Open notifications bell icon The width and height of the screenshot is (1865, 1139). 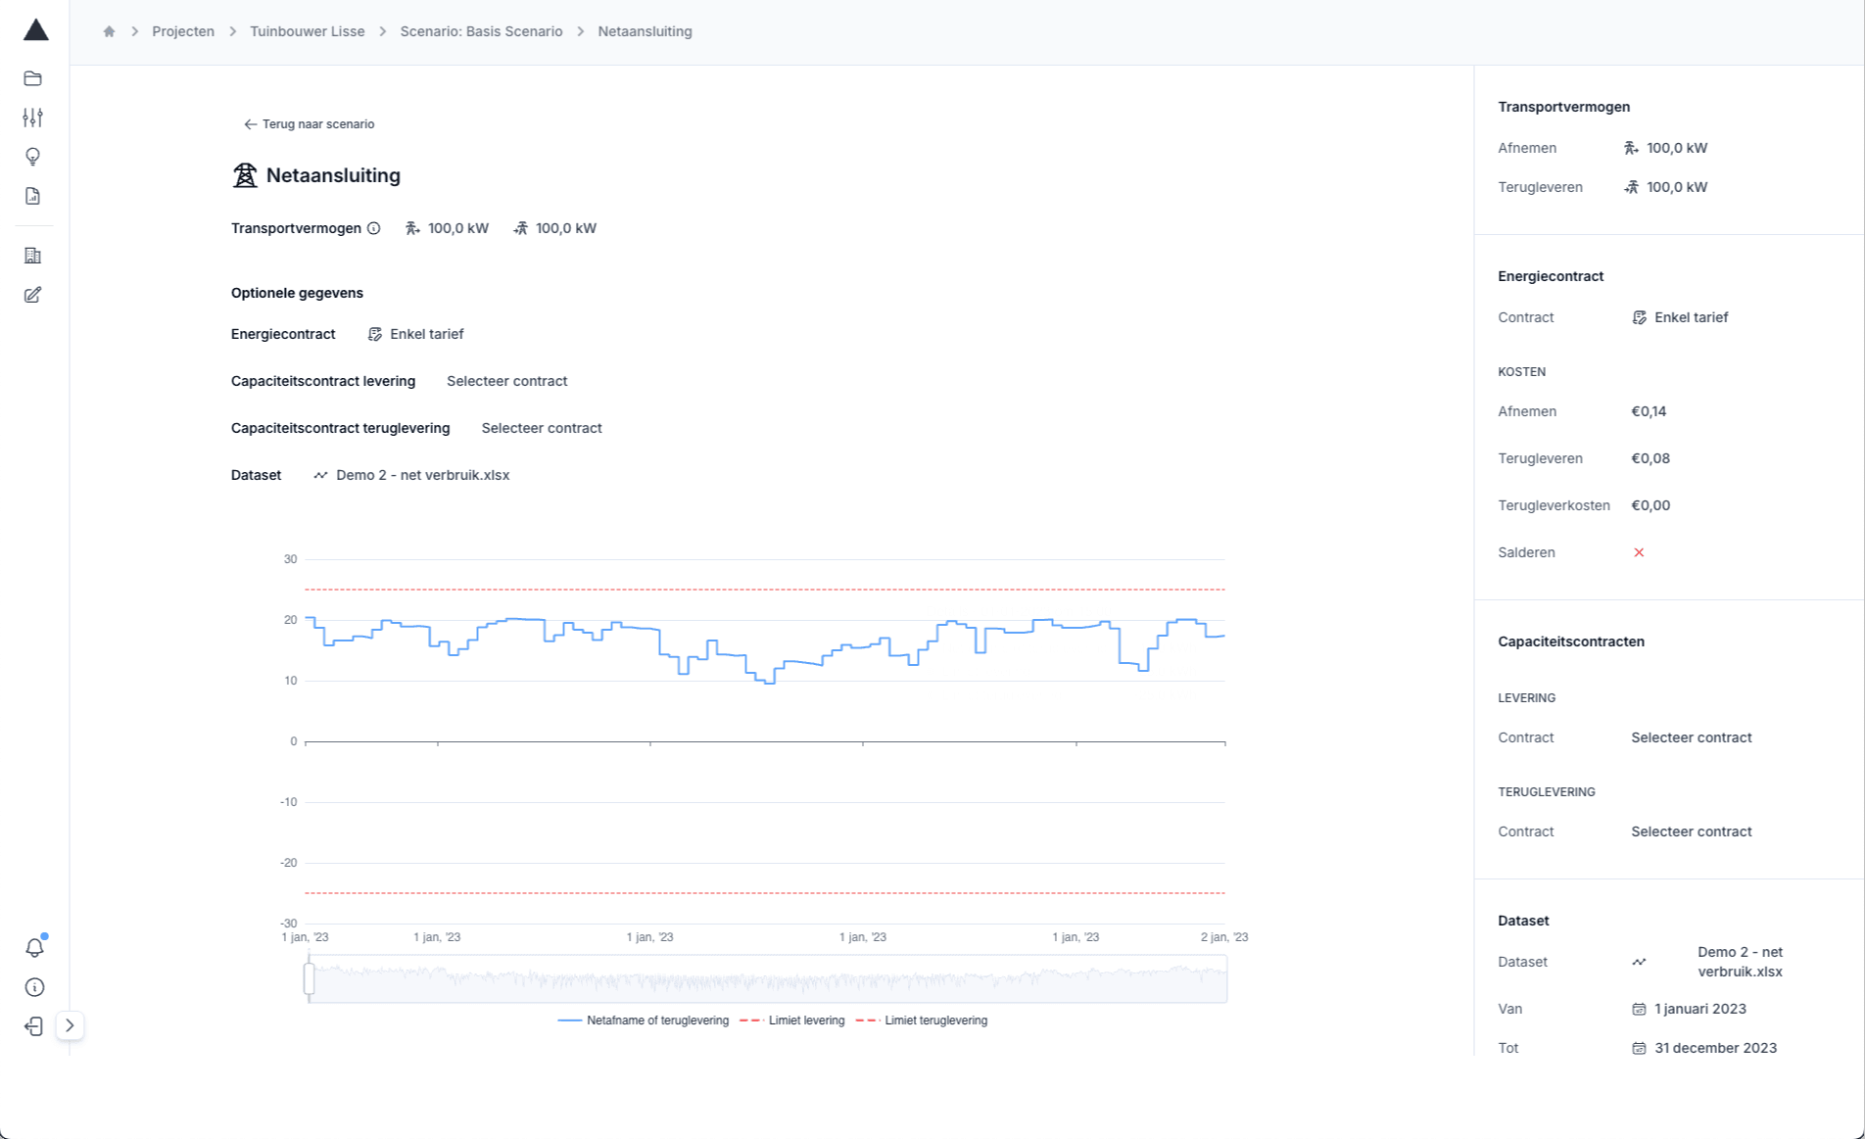34,947
